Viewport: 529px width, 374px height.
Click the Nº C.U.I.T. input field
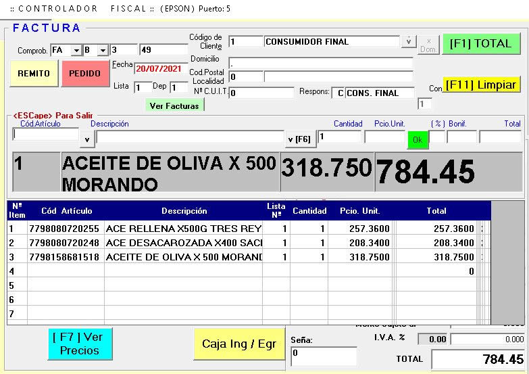(261, 93)
